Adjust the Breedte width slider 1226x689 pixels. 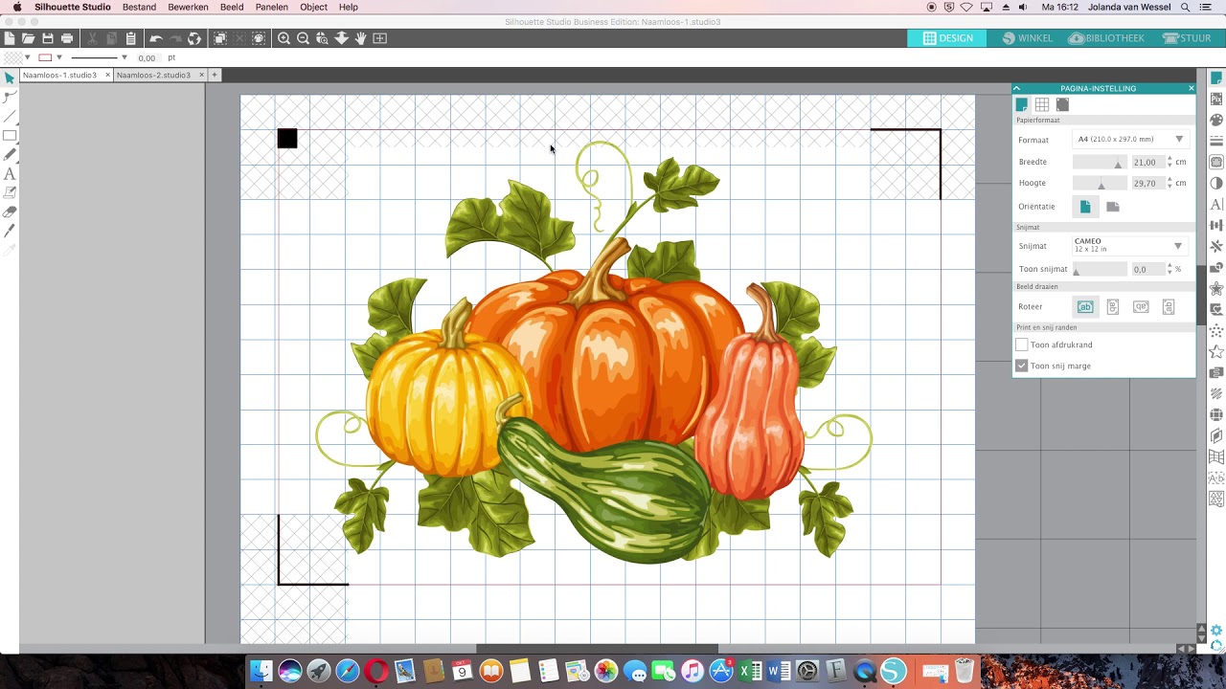[x=1100, y=163]
